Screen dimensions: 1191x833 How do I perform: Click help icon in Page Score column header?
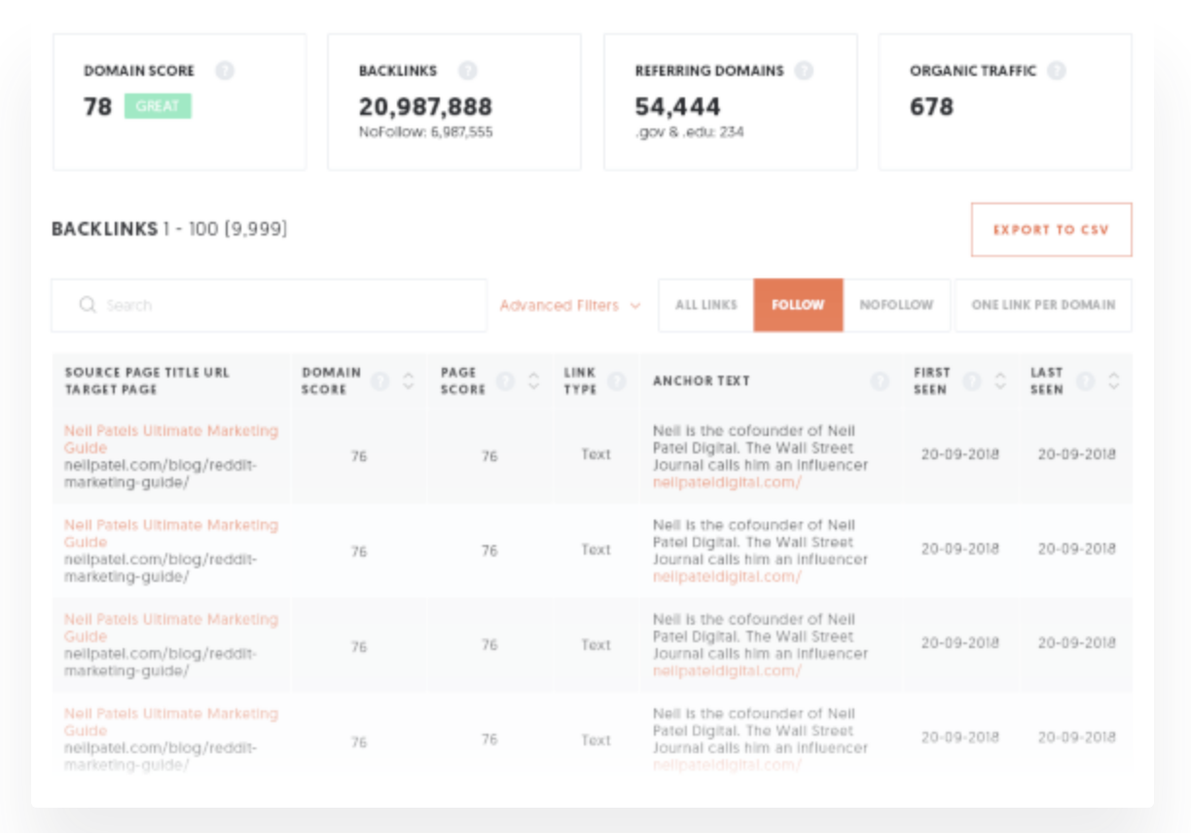tap(505, 380)
